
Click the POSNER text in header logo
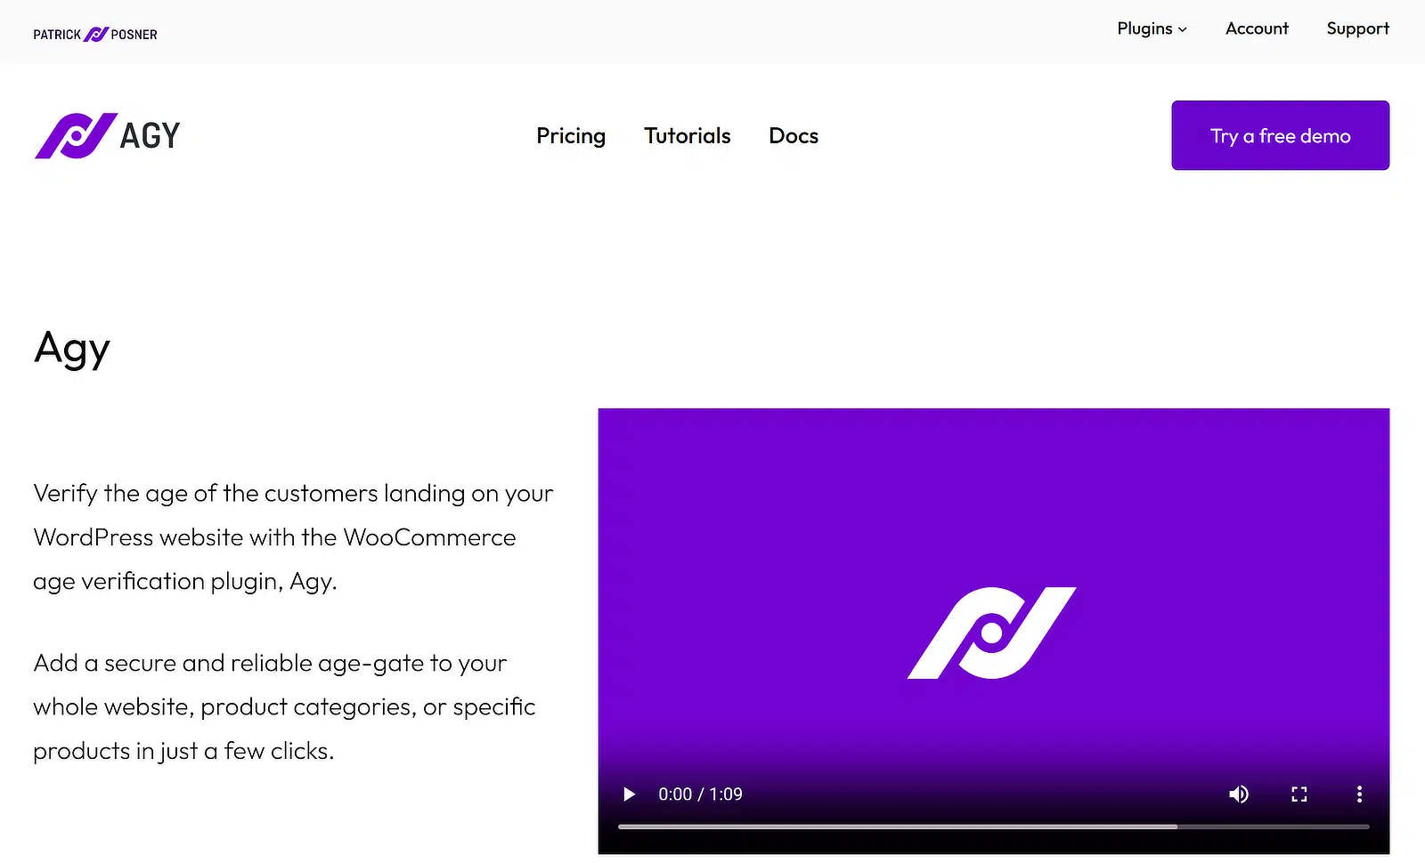134,35
